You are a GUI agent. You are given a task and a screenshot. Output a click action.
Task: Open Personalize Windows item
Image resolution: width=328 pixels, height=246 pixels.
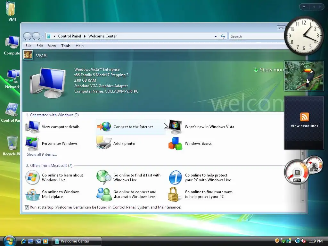[52, 143]
